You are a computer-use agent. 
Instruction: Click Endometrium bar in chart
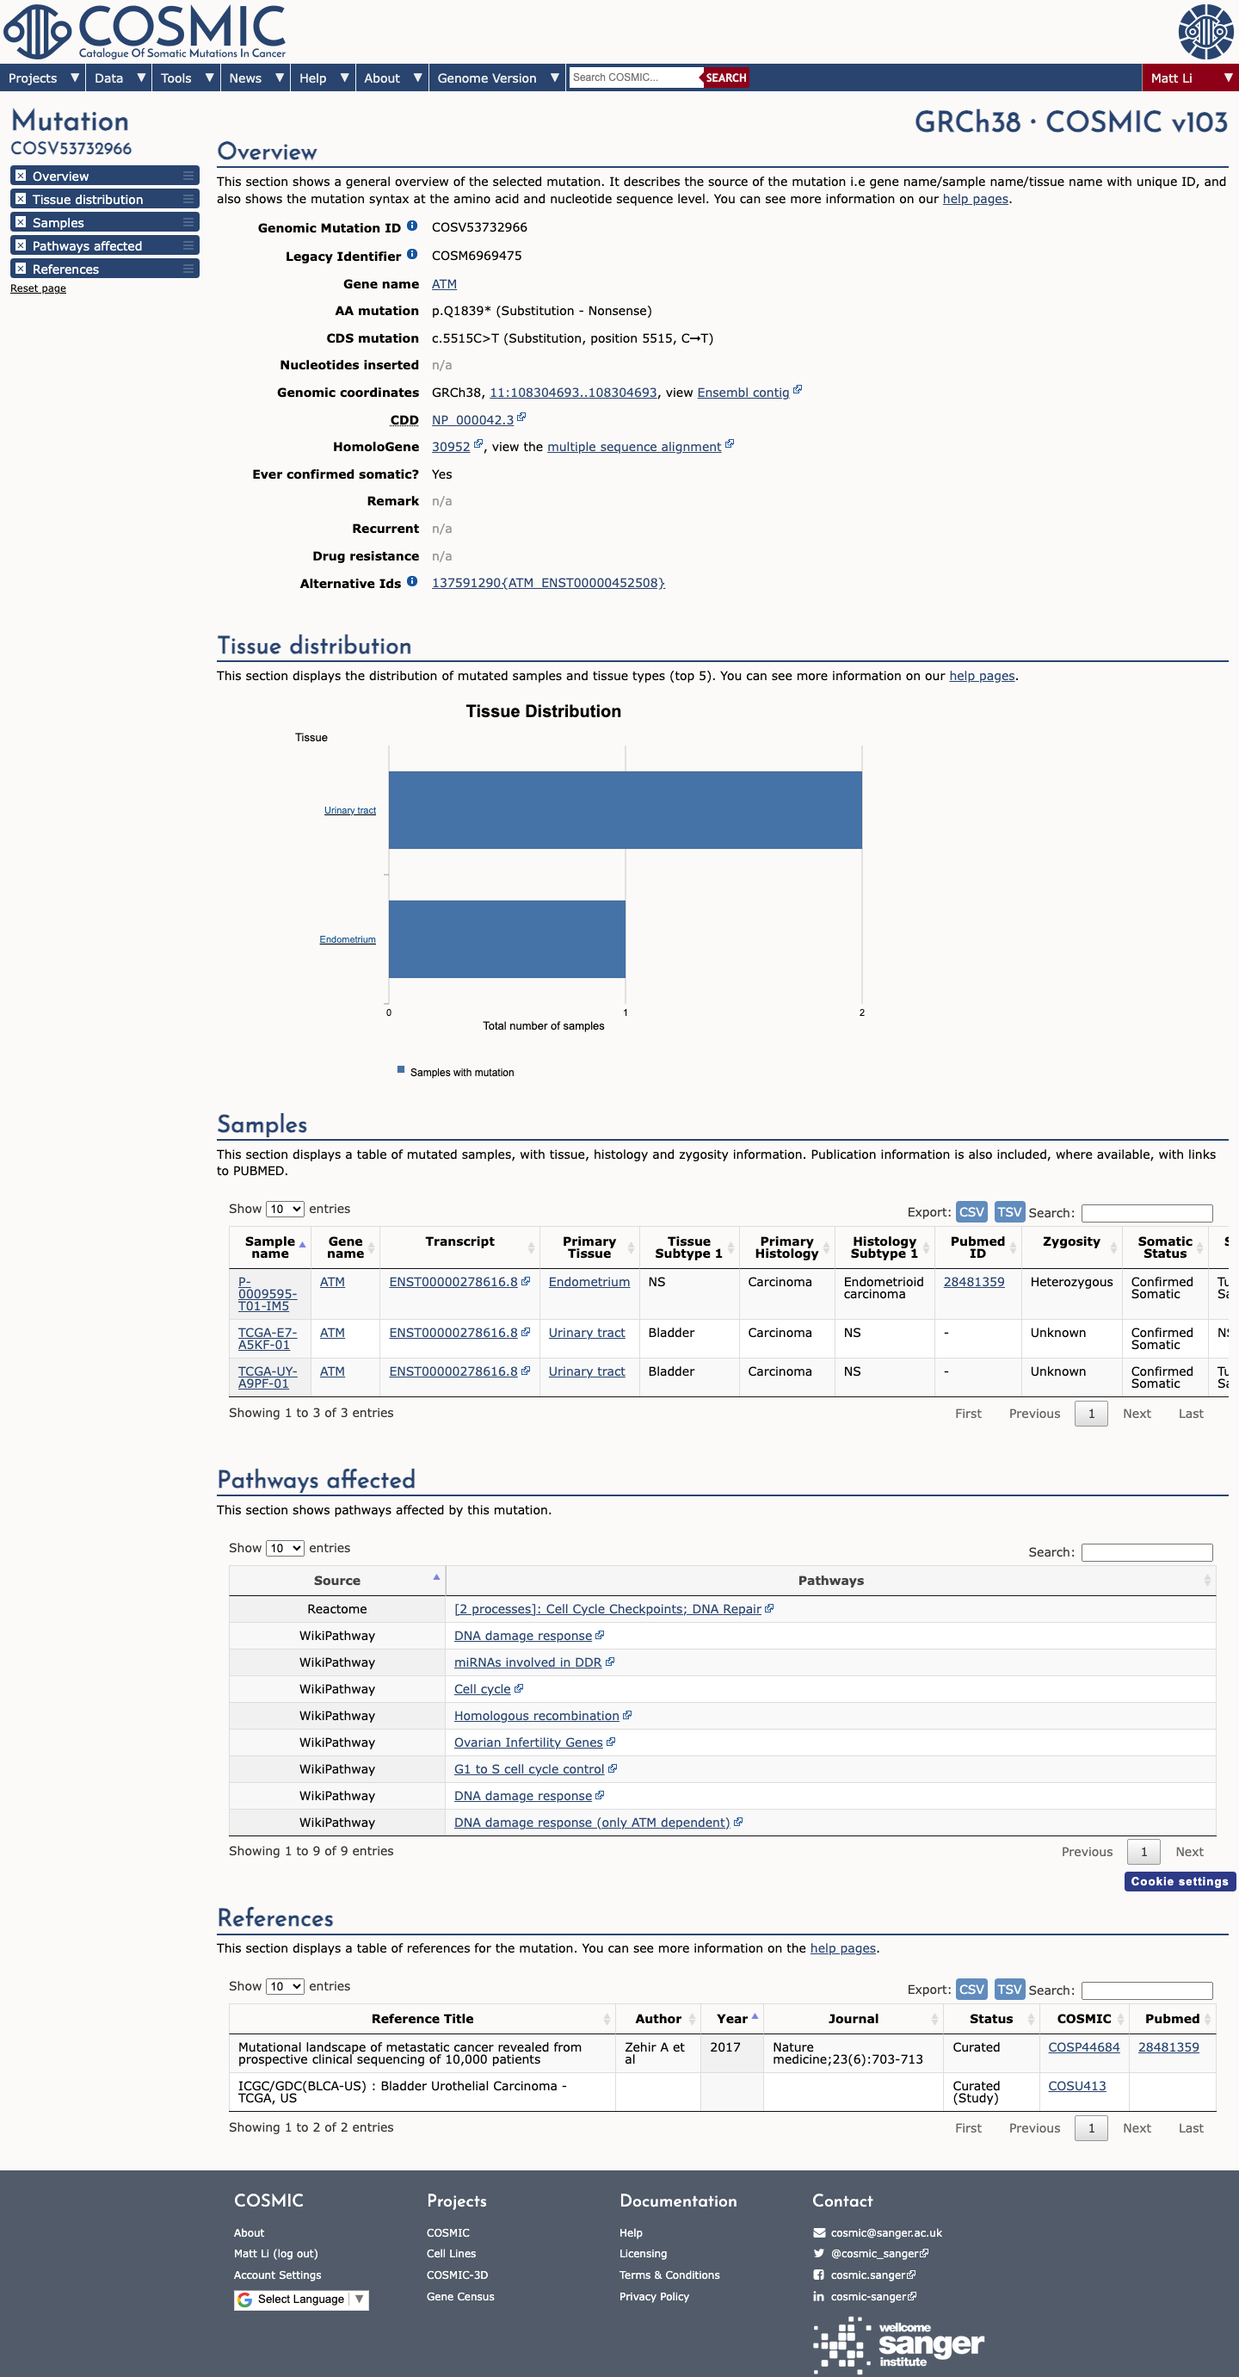507,939
